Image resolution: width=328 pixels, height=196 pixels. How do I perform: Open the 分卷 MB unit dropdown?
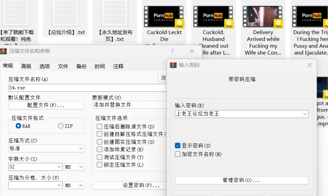click(74, 185)
